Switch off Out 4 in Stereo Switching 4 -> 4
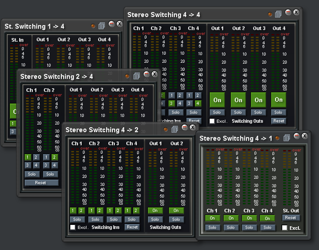The image size is (319, 250). coord(278,100)
